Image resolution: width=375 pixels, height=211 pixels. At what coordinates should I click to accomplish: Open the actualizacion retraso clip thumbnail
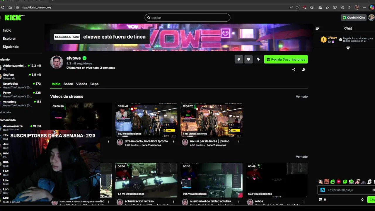tap(146, 180)
